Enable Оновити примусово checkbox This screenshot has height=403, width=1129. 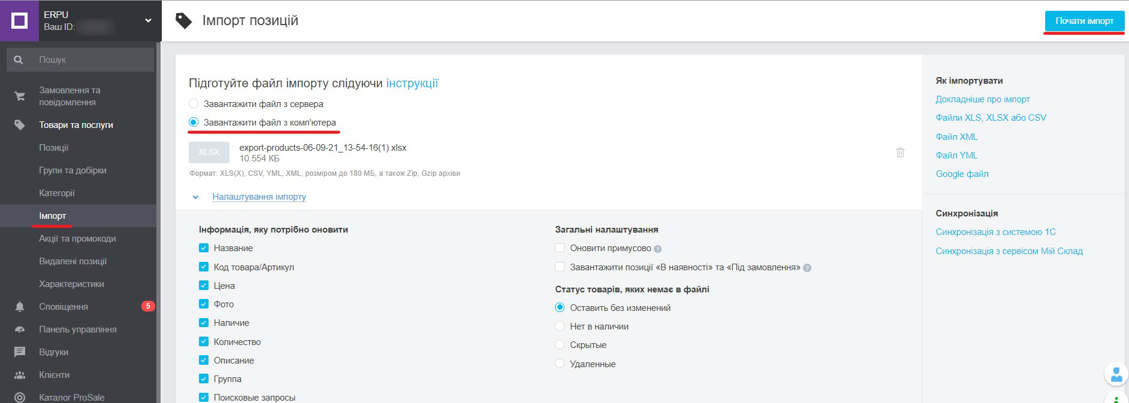(560, 248)
